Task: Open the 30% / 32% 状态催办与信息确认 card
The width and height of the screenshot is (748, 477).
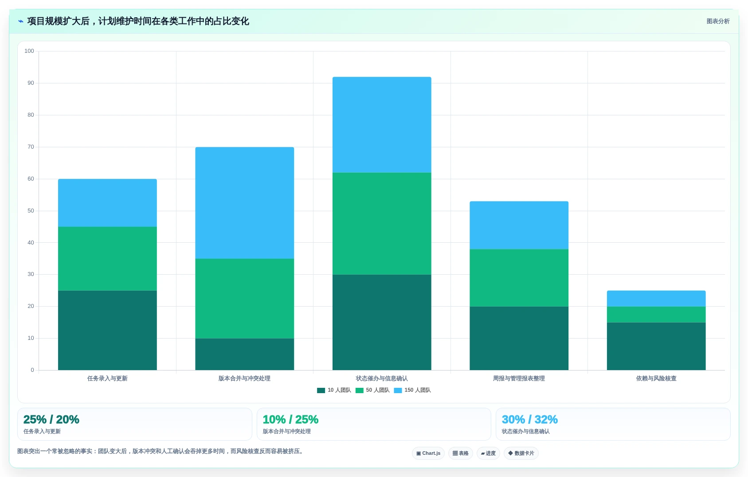Action: [x=613, y=424]
